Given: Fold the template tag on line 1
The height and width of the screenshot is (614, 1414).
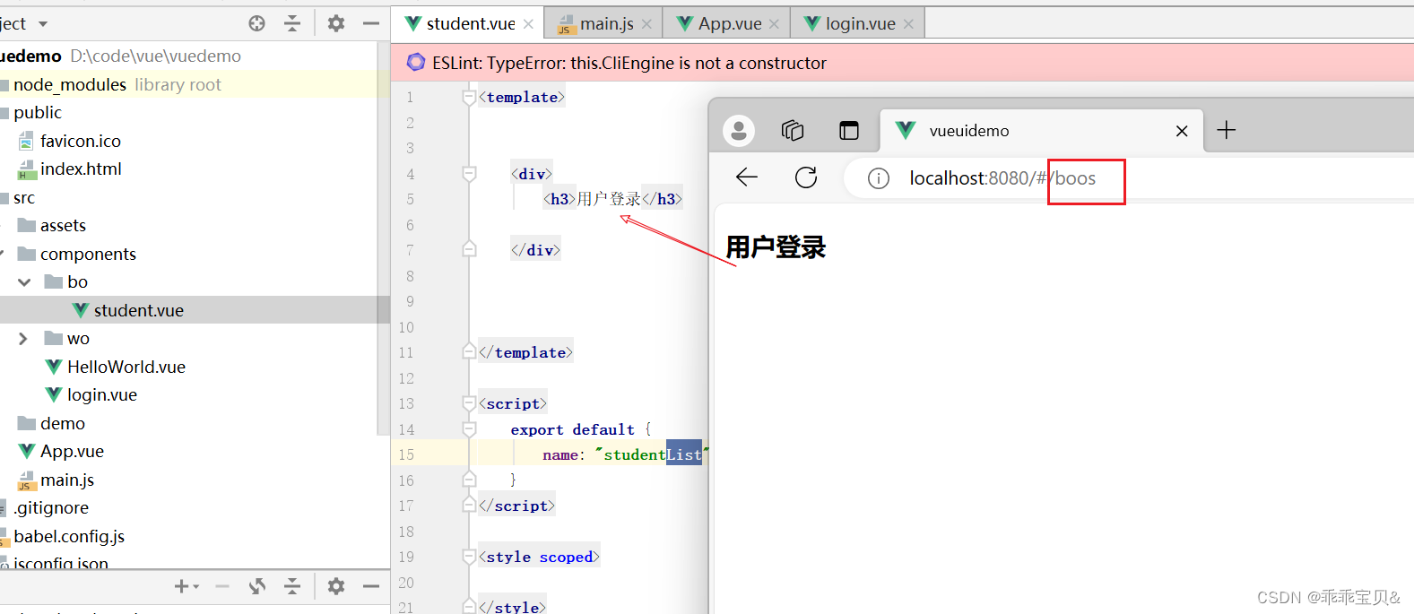Looking at the screenshot, I should tap(469, 97).
